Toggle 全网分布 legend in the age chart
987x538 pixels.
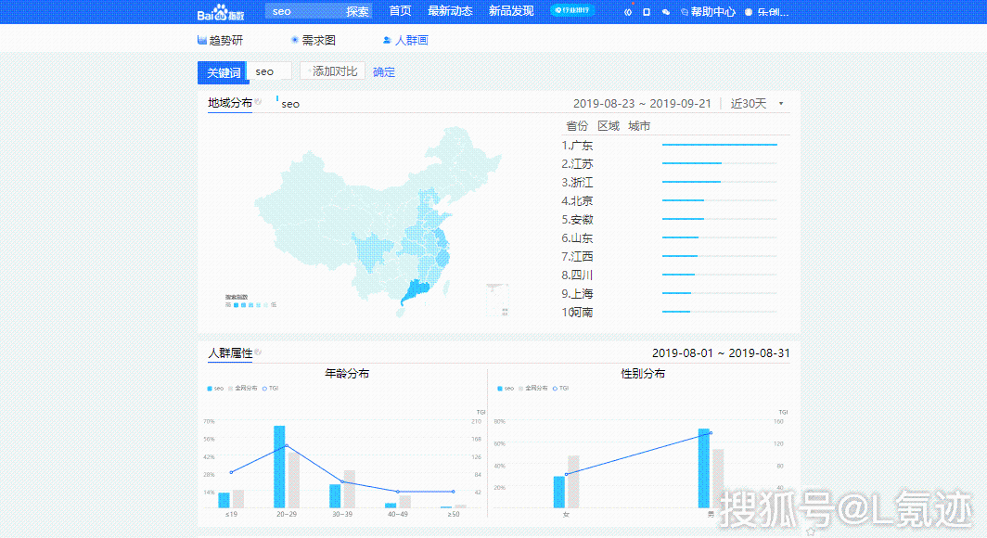pyautogui.click(x=244, y=389)
